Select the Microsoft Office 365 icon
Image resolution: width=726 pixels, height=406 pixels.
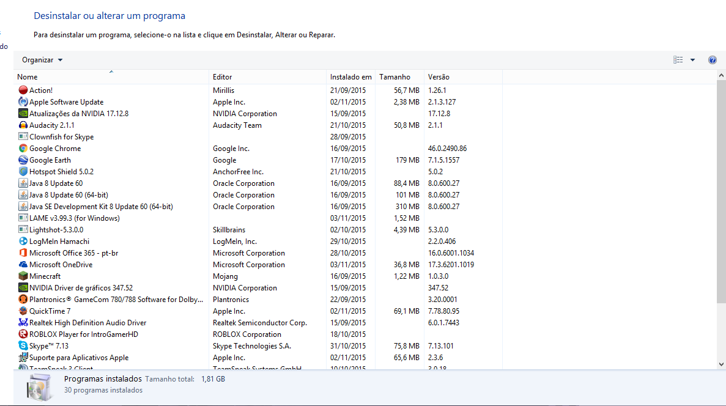pos(23,253)
